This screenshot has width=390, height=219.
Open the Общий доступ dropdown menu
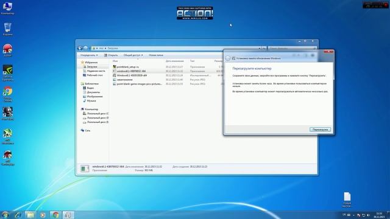coord(133,55)
